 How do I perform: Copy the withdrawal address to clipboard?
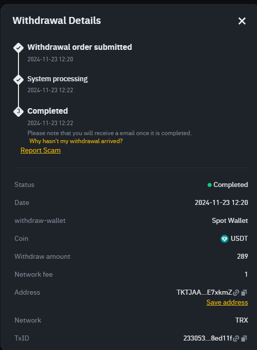(244, 292)
